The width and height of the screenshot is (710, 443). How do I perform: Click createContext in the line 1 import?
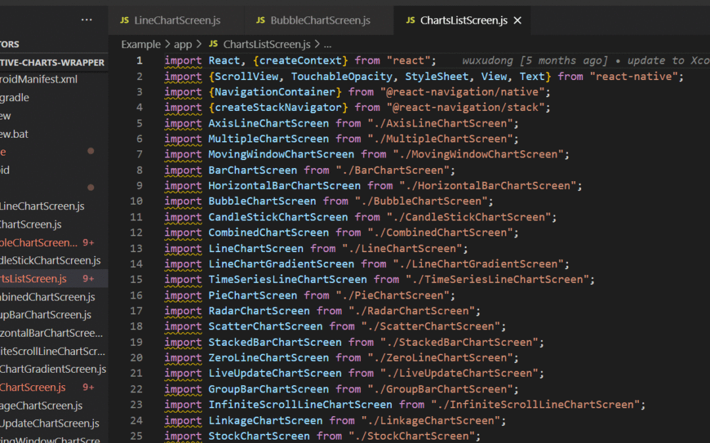(300, 60)
